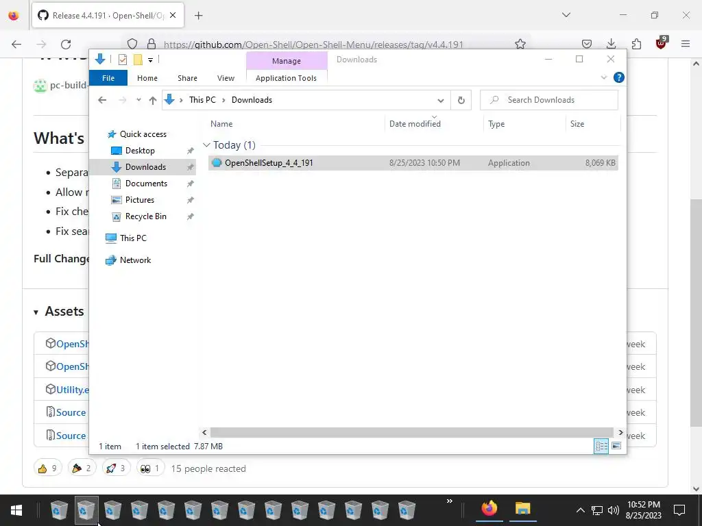Sort files by Date modified column

433,124
